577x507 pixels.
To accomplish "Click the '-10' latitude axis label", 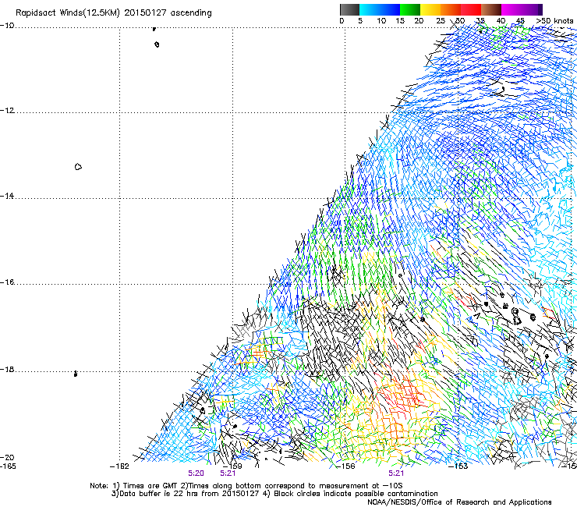I will [x=7, y=26].
